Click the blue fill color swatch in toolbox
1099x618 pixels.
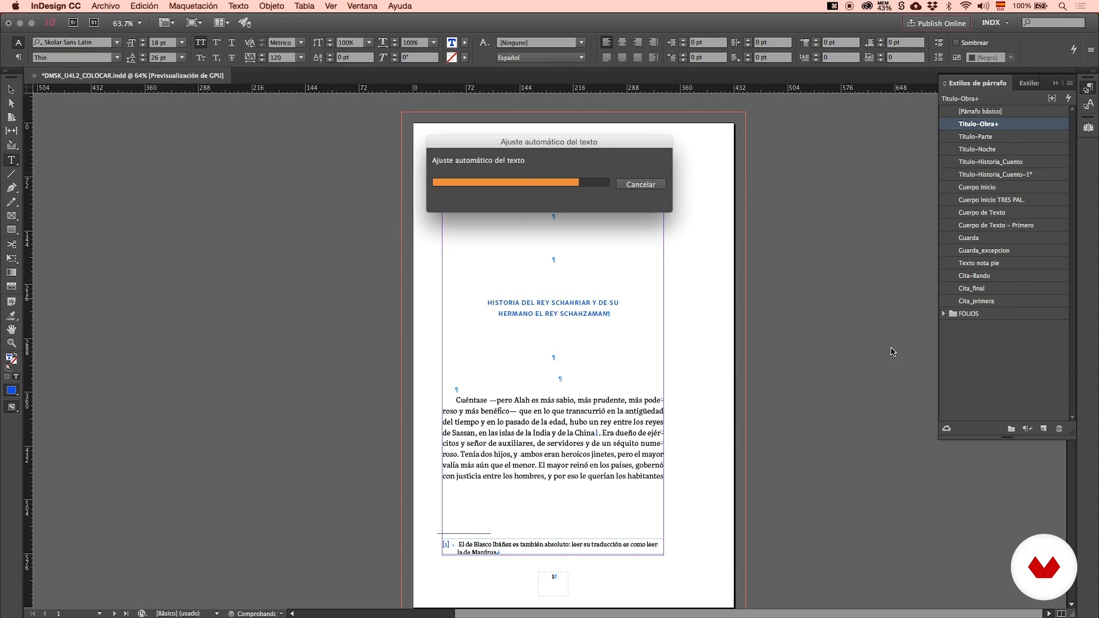[11, 390]
